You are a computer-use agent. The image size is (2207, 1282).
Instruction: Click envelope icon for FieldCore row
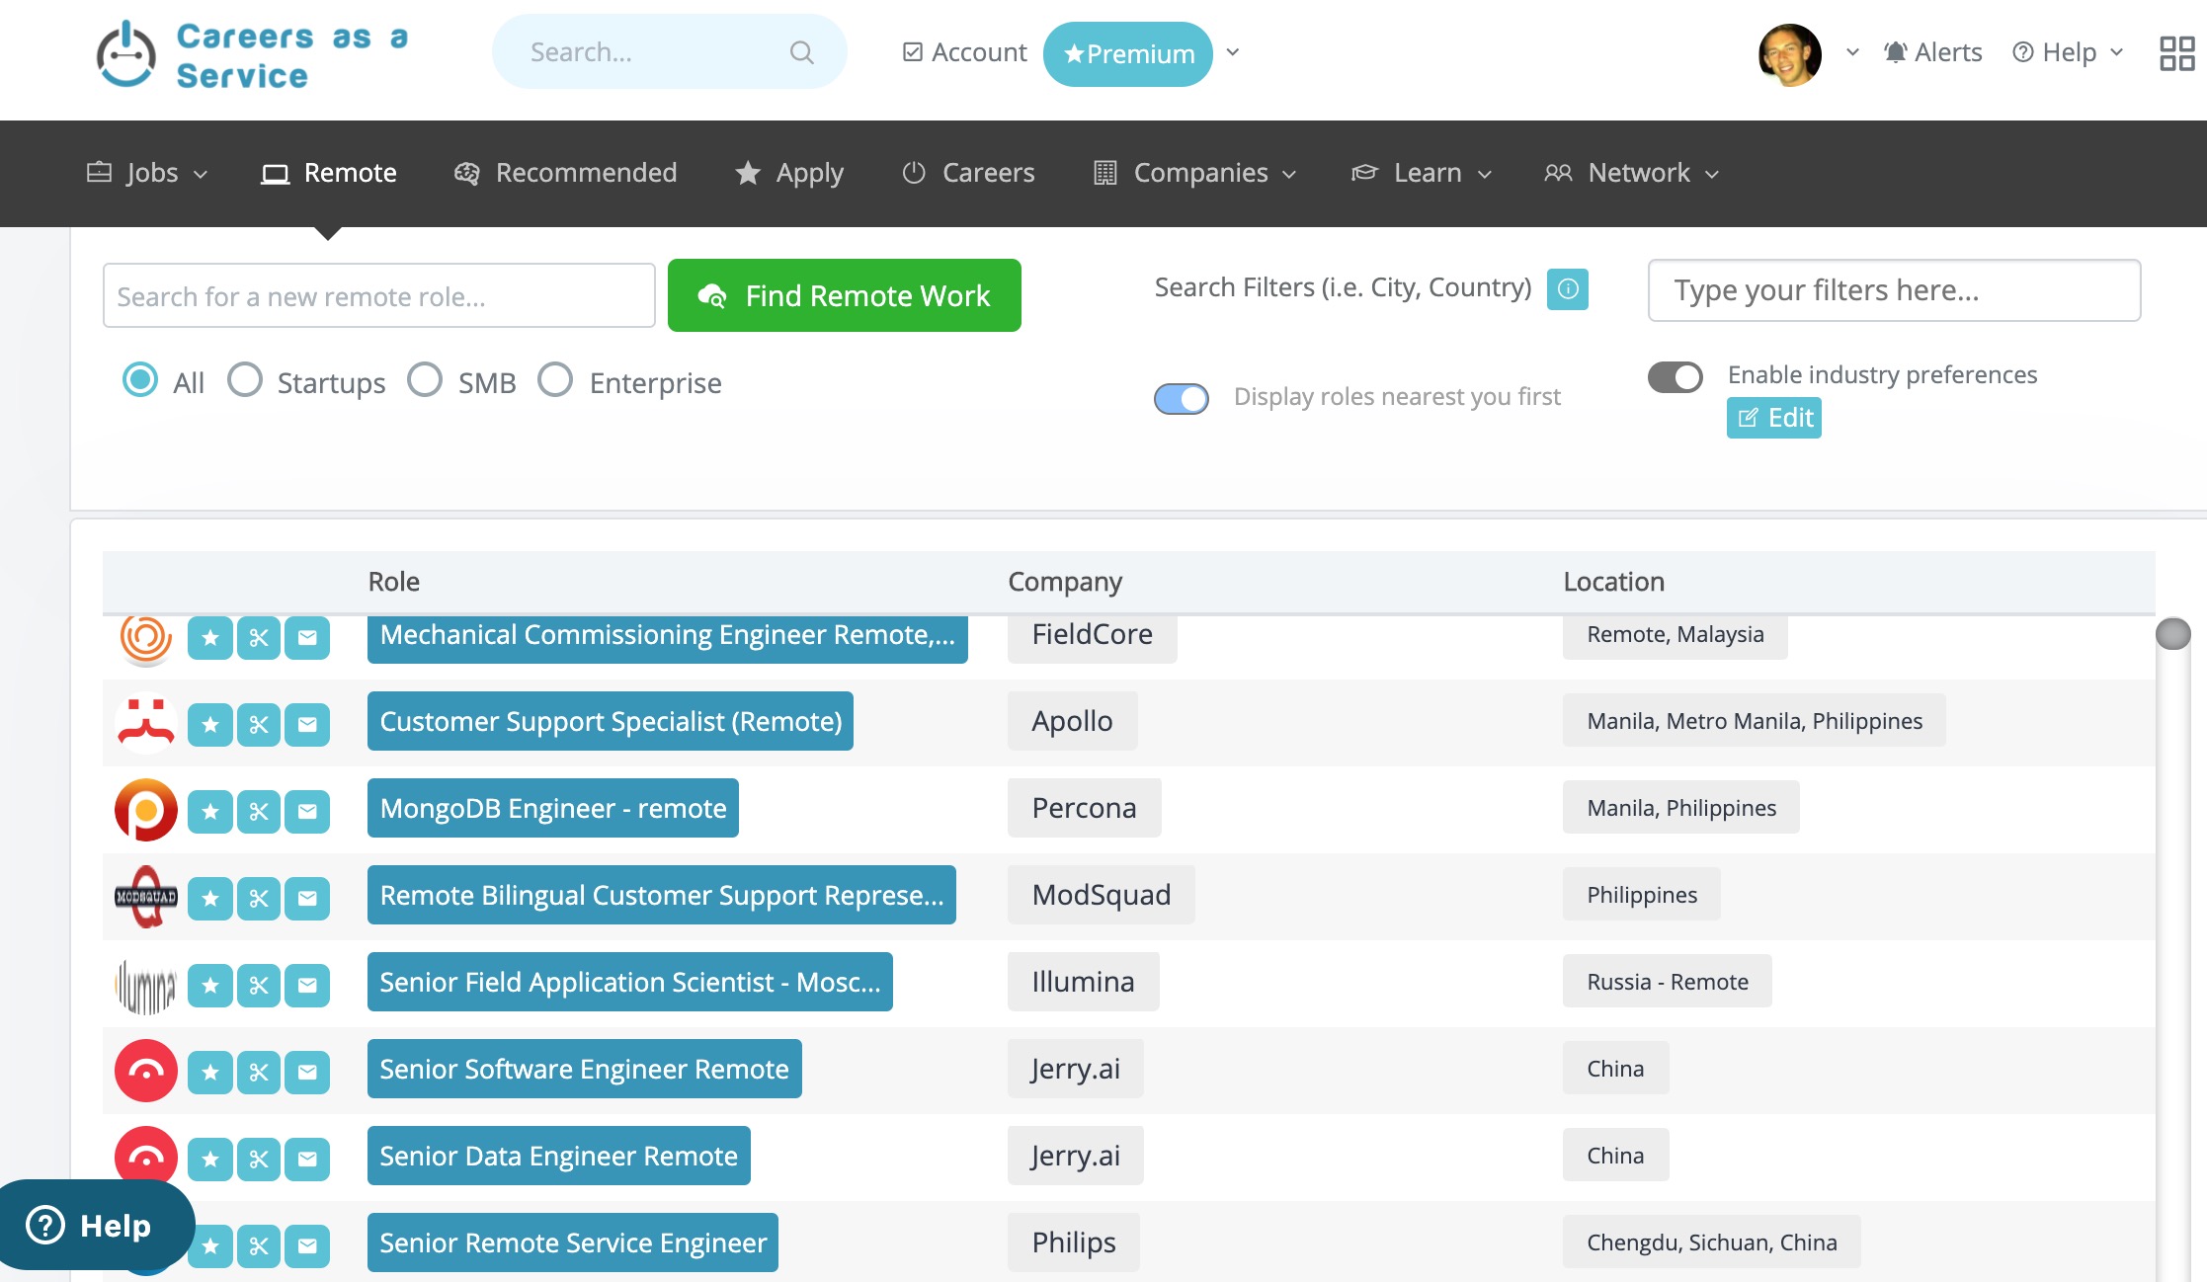[x=307, y=638]
